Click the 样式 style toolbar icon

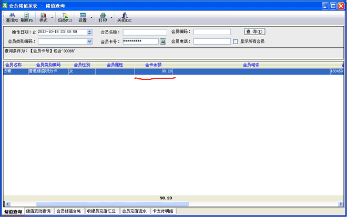coord(43,17)
